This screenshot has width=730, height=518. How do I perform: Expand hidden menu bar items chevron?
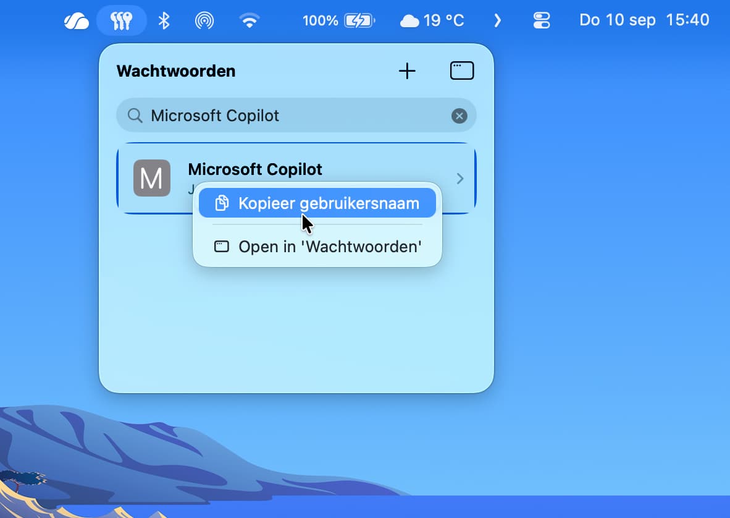pyautogui.click(x=497, y=20)
